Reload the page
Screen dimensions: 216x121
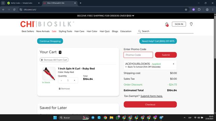click(x=14, y=10)
